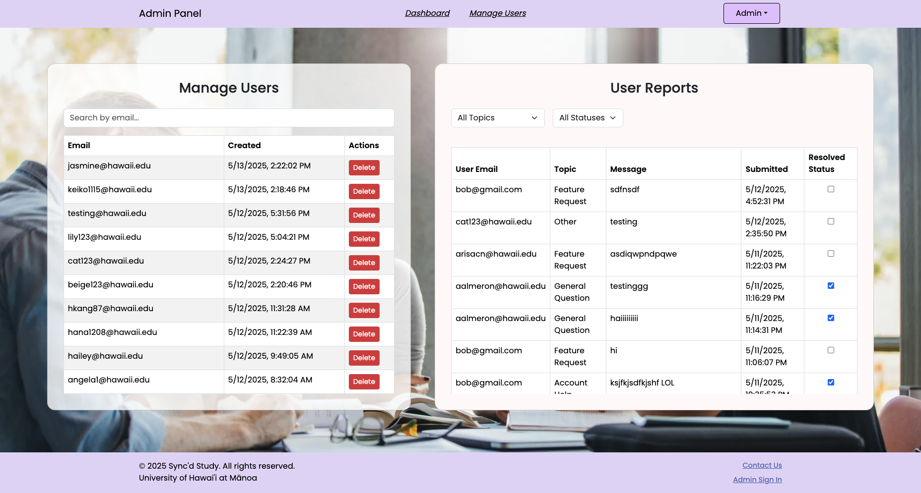Follow the Contact Us footer link

coord(762,465)
